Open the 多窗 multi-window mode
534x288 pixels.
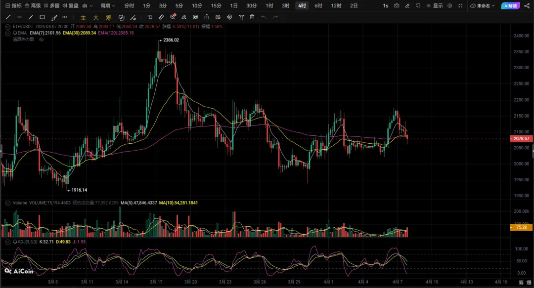(52, 6)
